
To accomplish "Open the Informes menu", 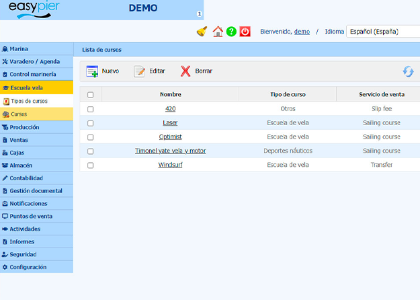I will click(x=36, y=241).
